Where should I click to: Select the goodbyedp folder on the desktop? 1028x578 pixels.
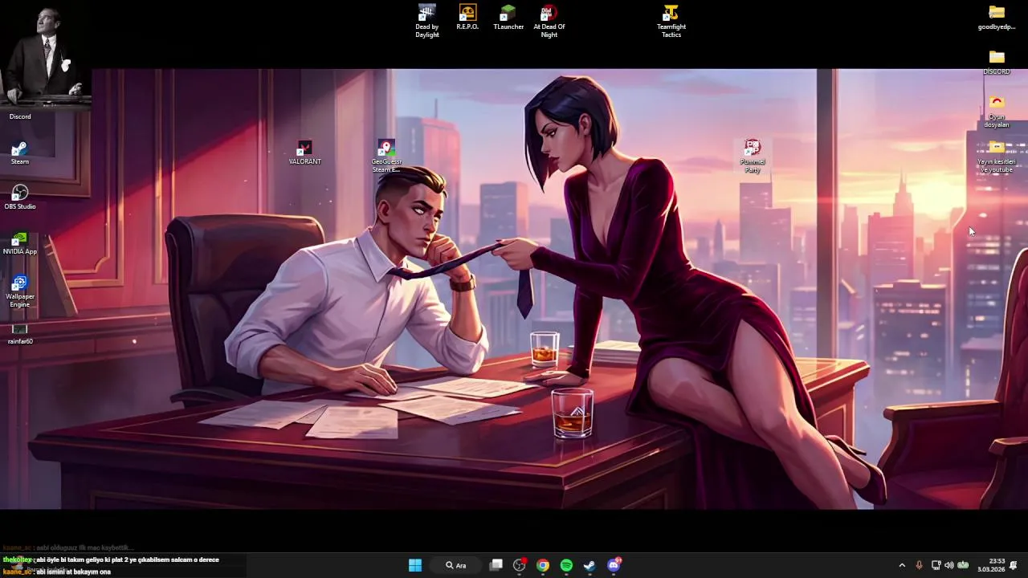(997, 18)
